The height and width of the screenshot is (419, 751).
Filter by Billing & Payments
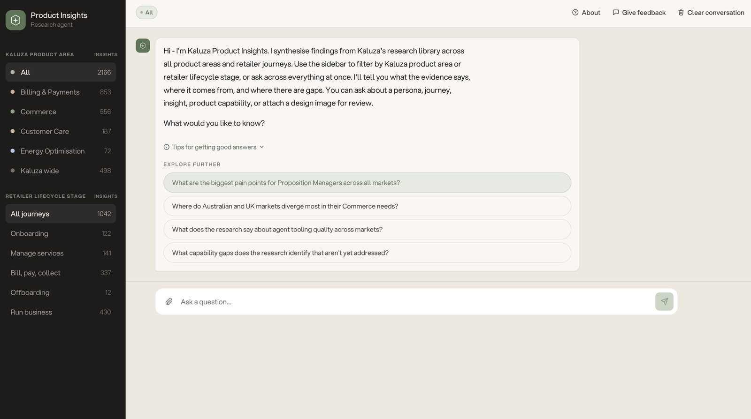click(61, 92)
